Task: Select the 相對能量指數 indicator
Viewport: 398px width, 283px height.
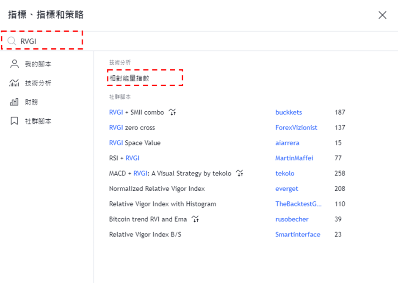Action: coord(129,78)
